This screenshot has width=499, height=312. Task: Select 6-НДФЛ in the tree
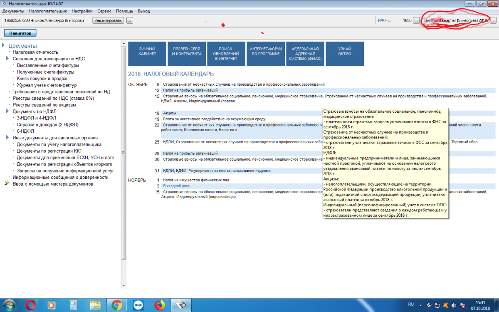tap(25, 131)
